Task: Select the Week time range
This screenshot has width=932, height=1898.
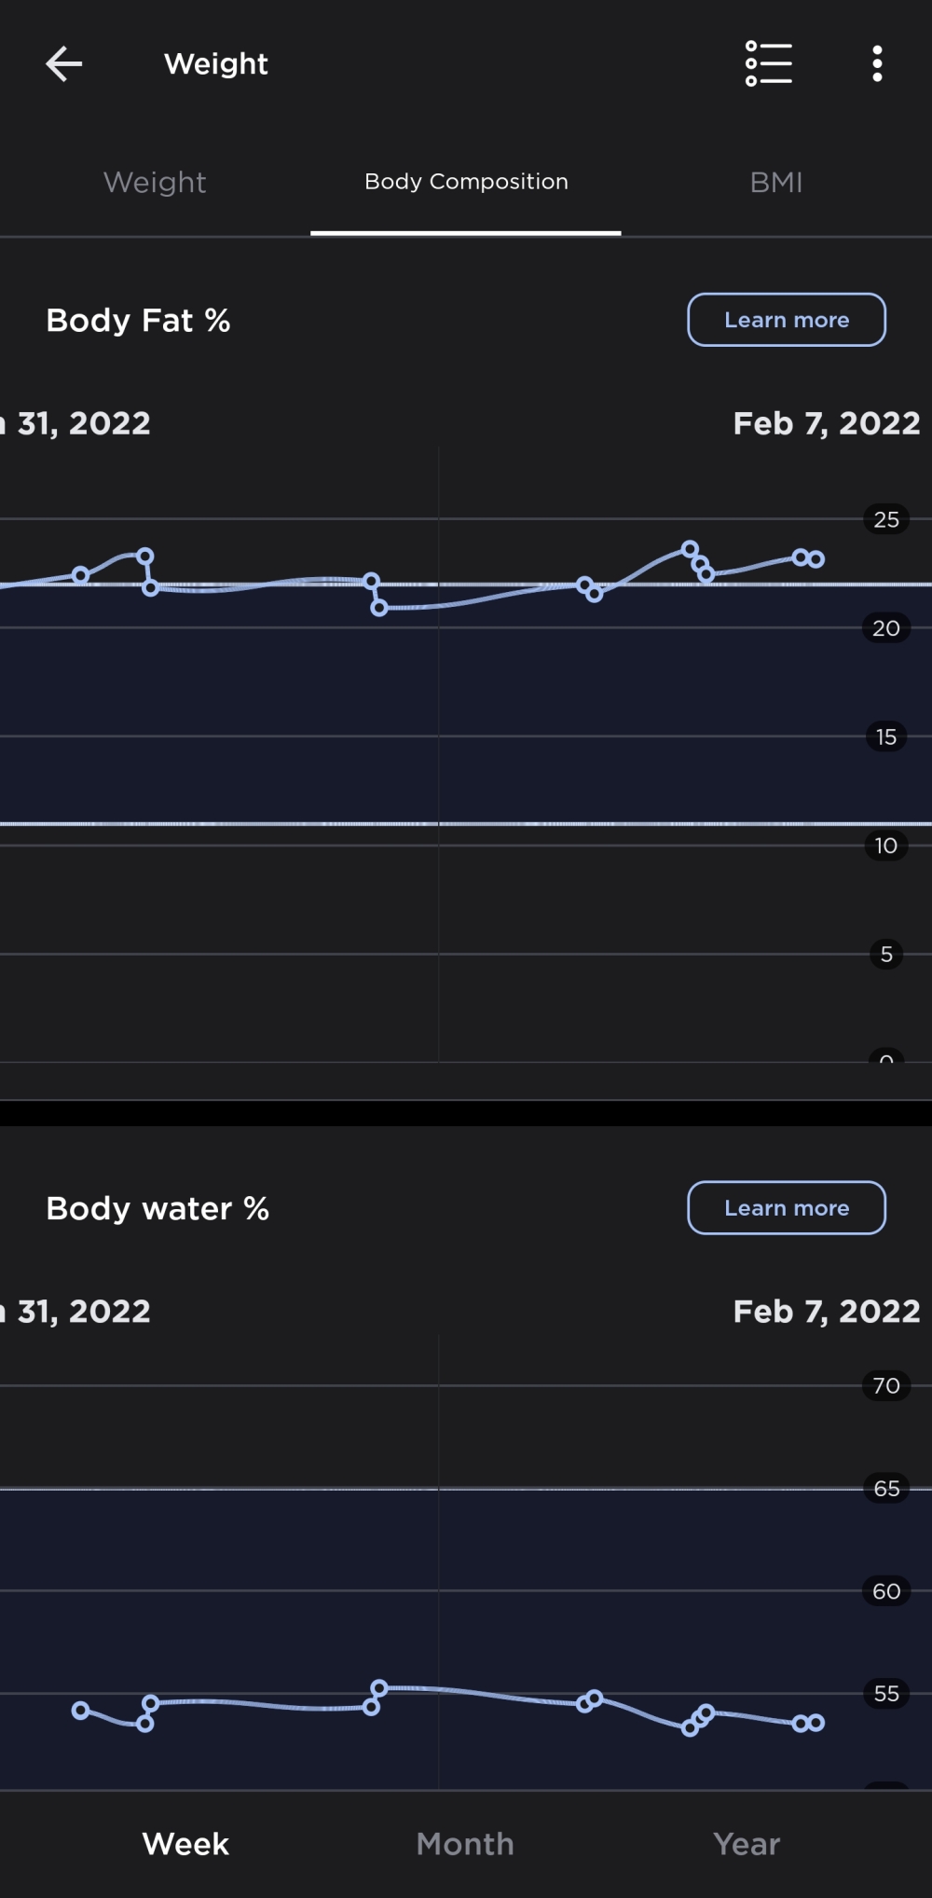Action: tap(185, 1844)
